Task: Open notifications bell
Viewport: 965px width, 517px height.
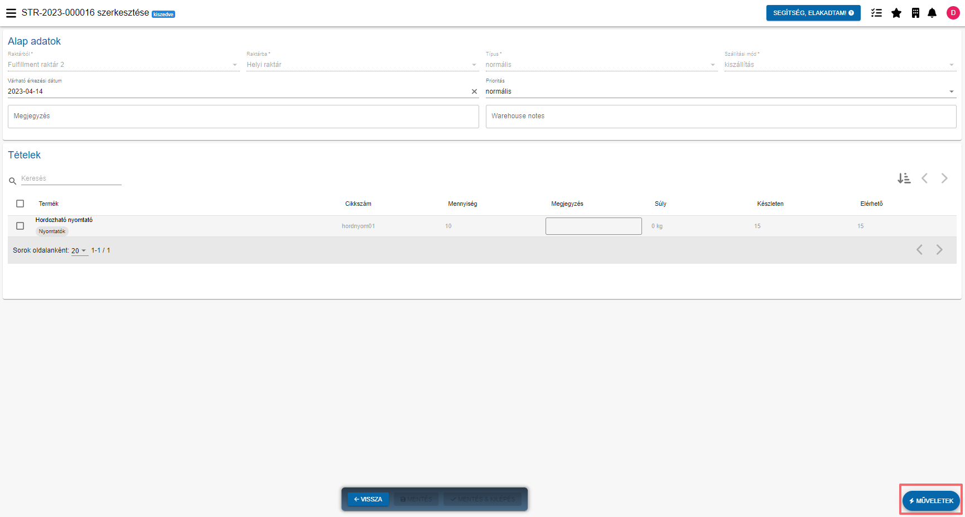Action: [932, 13]
